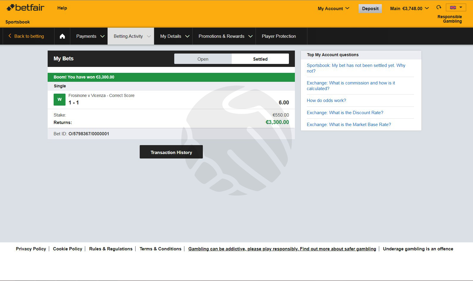Viewport: 473px width, 281px height.
Task: Open the Responsible Gambling link
Action: (x=449, y=19)
